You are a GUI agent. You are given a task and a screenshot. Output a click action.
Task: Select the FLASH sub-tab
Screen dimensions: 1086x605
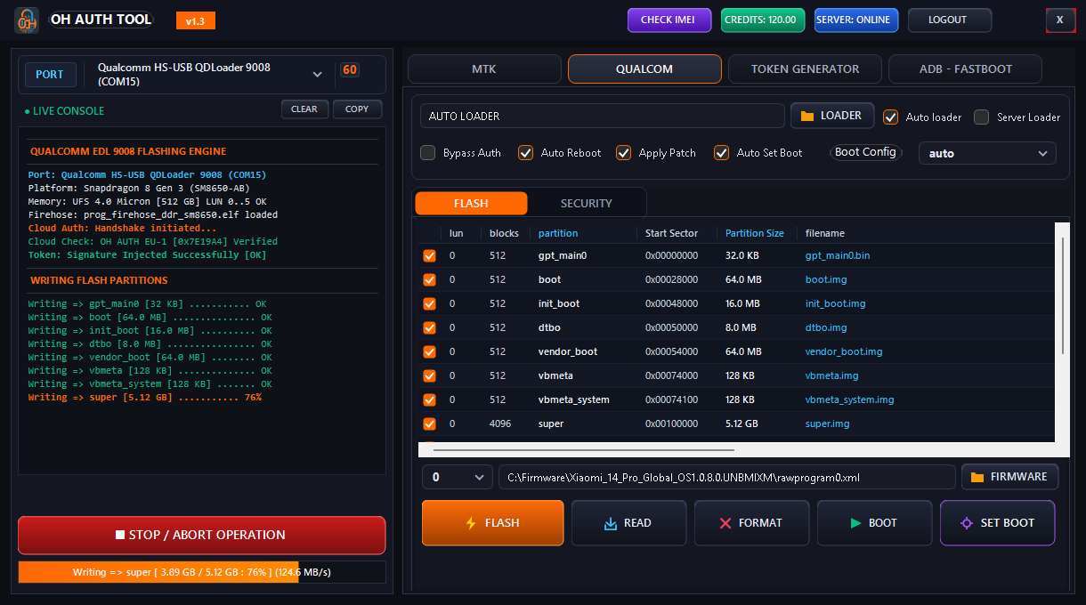[471, 203]
